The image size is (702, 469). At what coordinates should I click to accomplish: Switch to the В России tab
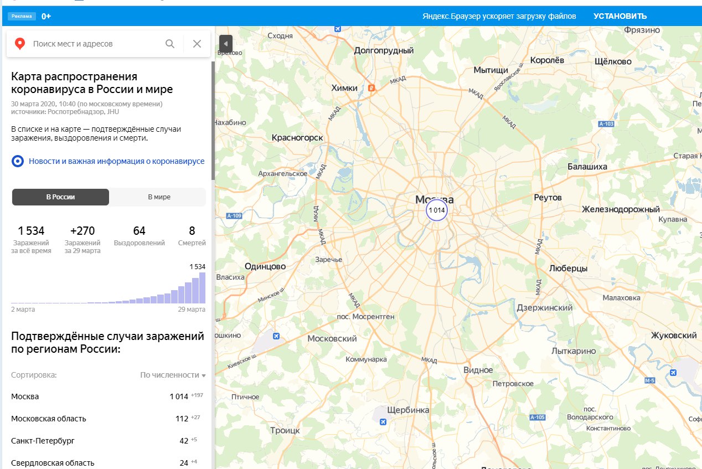tap(60, 197)
